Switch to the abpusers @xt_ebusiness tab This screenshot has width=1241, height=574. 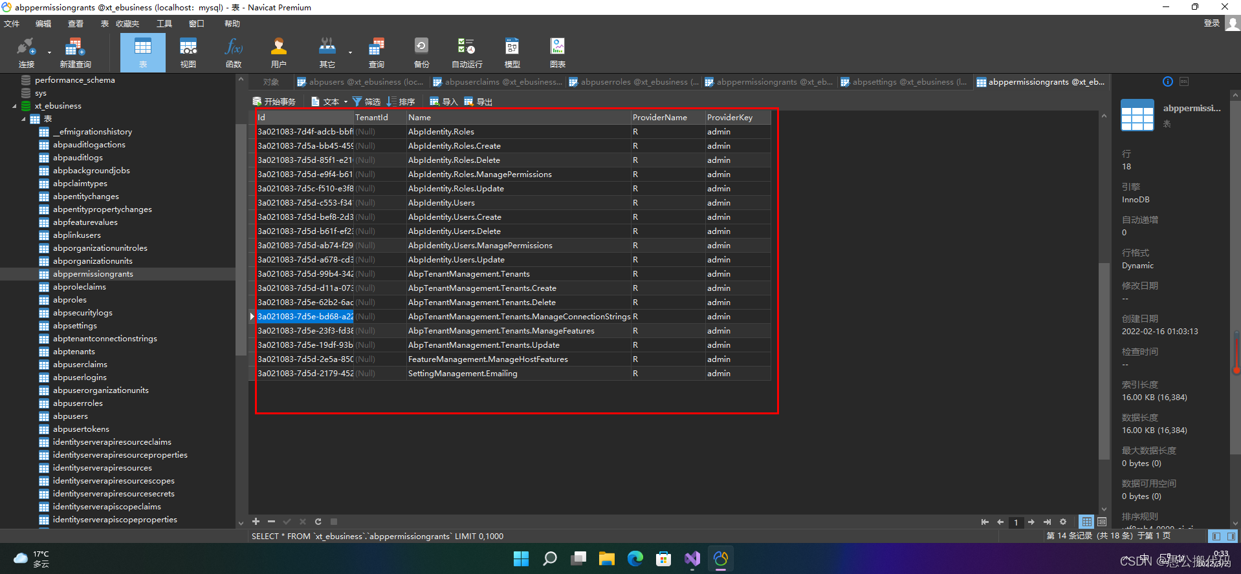[360, 82]
